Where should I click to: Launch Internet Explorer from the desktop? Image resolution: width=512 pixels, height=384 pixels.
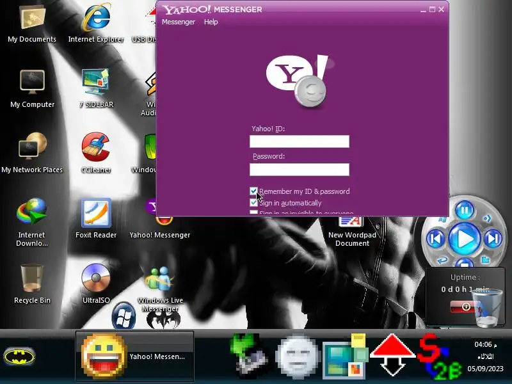96,23
